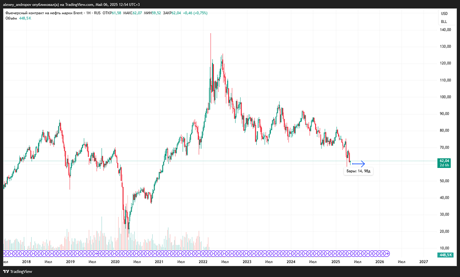Click the Июл label between 2026 and 2027

click(402, 262)
